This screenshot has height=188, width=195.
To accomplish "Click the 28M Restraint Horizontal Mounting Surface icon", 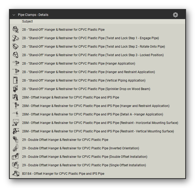I will click(16, 123).
